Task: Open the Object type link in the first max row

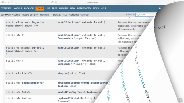Action: click(x=37, y=22)
